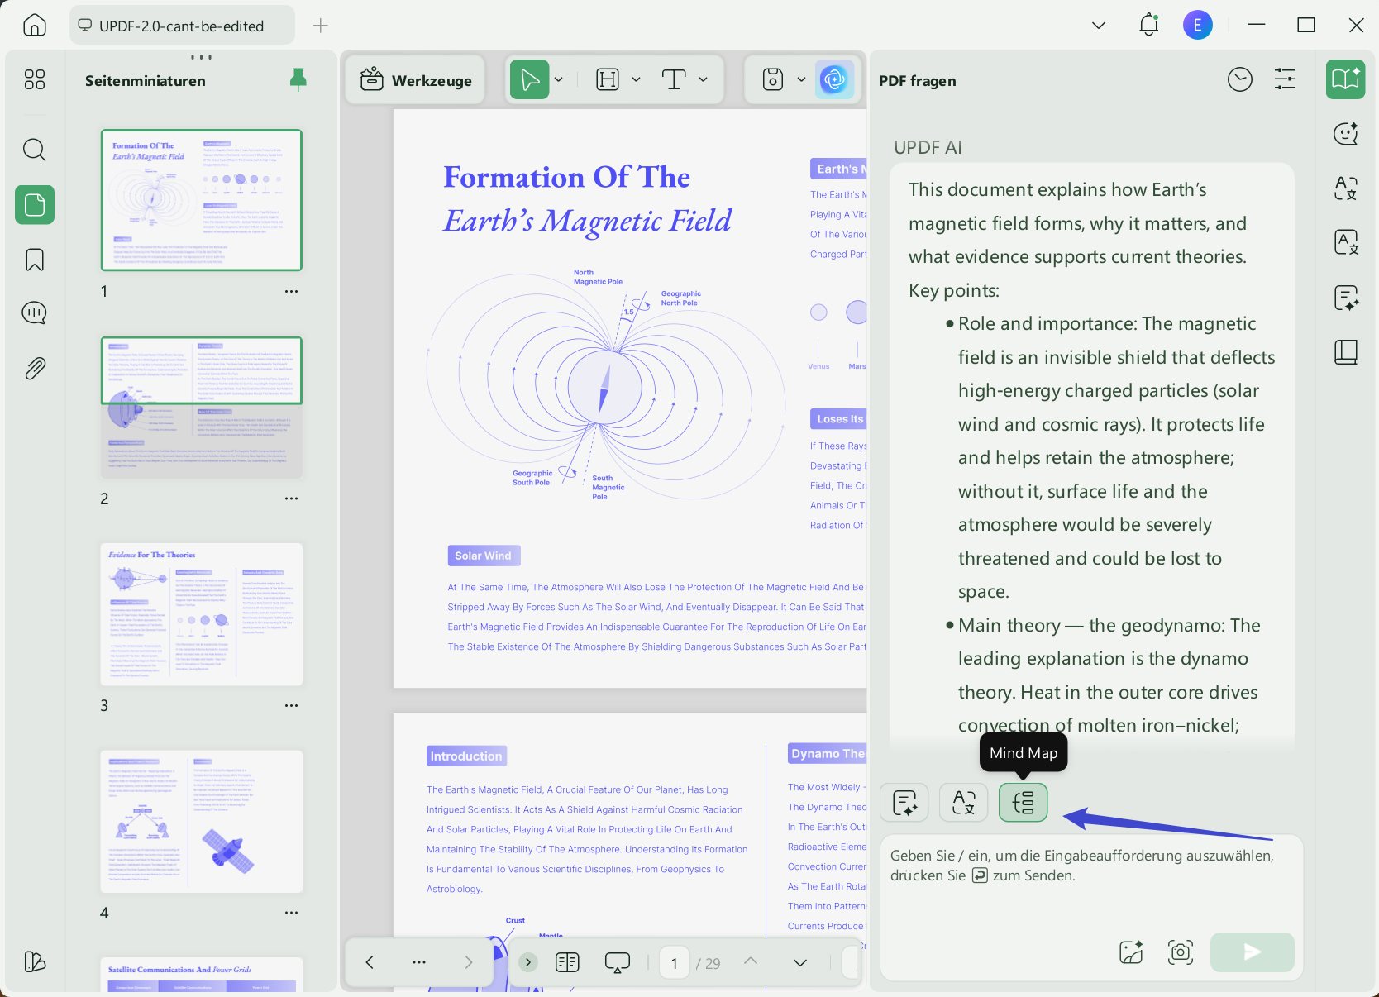Open more navigation options ellipsis

click(419, 962)
